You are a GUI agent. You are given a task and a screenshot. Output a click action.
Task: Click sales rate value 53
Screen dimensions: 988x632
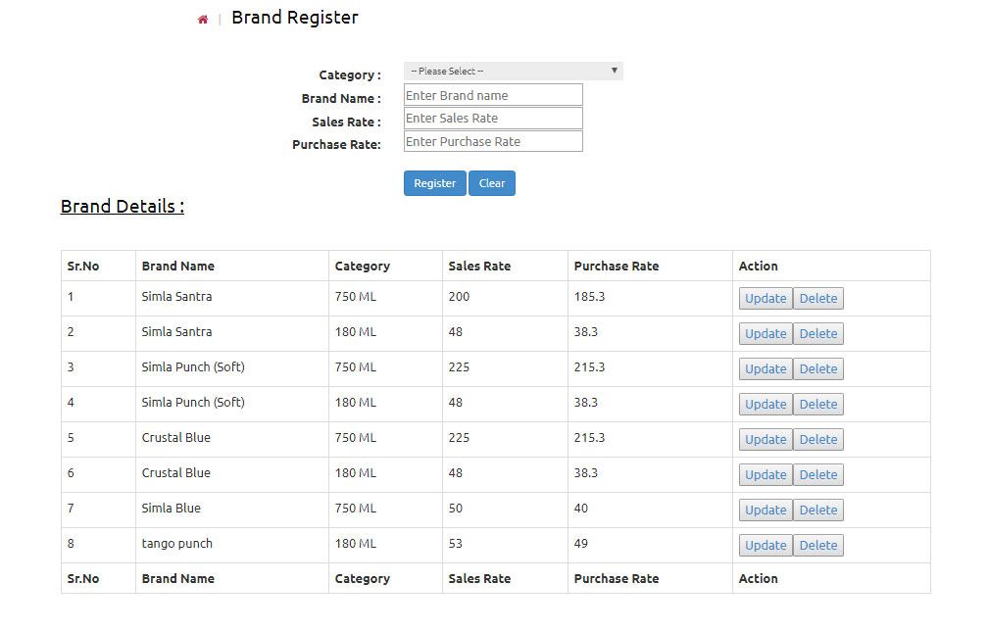point(456,544)
